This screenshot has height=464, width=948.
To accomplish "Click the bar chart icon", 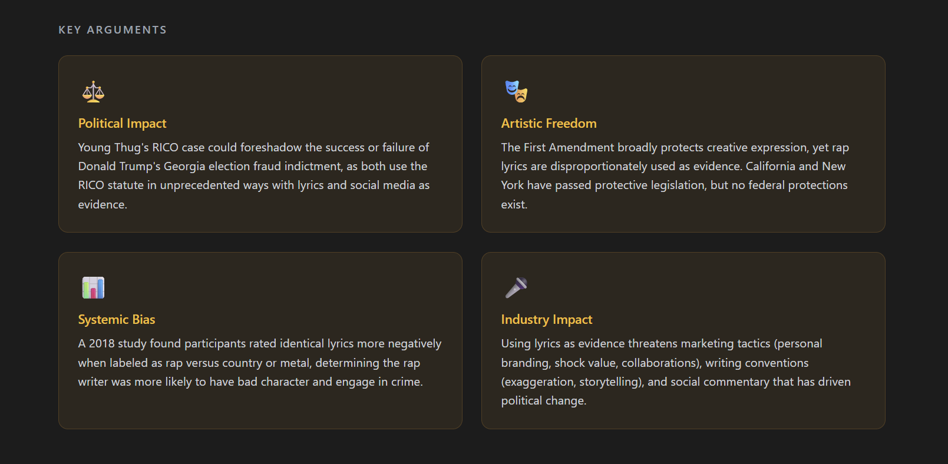I will click(x=93, y=288).
